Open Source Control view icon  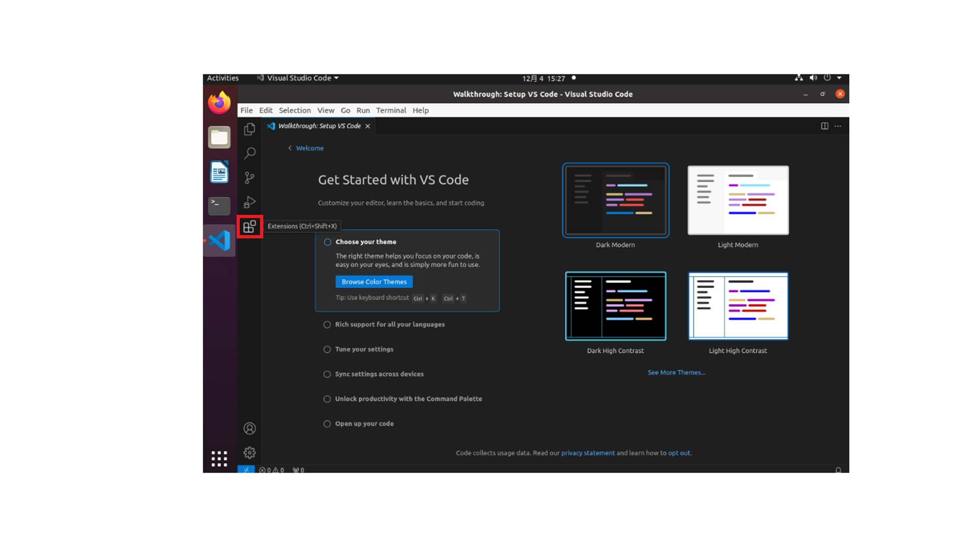[249, 177]
